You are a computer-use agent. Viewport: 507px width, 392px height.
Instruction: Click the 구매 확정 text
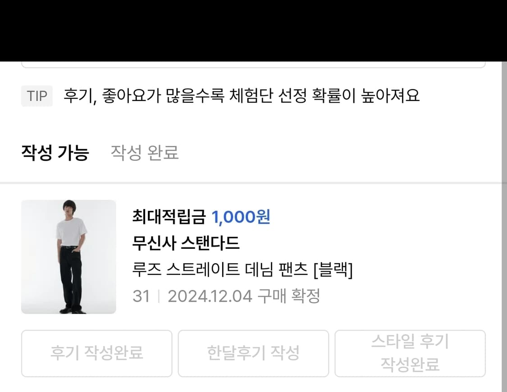pyautogui.click(x=289, y=296)
